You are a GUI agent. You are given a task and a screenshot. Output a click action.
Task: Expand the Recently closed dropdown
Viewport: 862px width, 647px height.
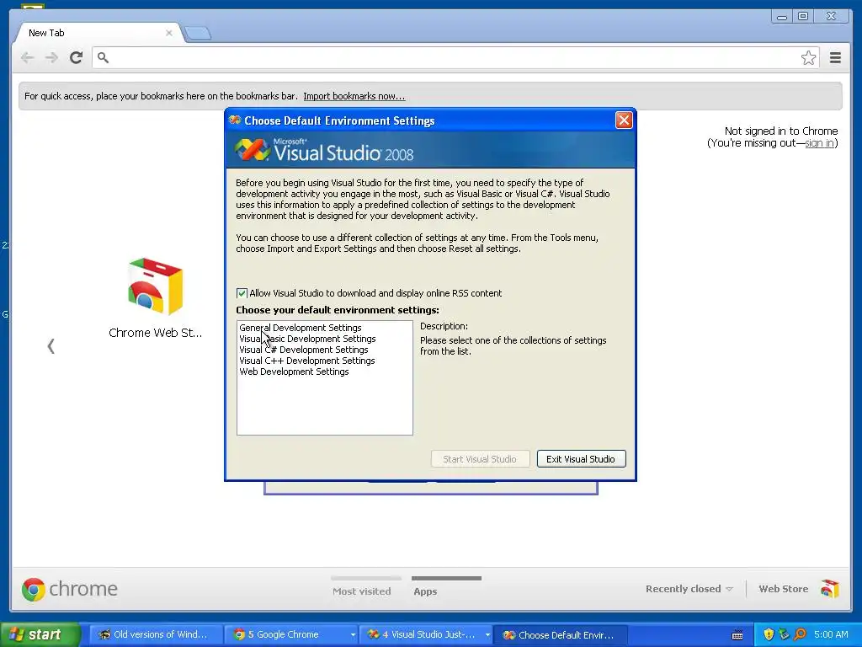[x=689, y=589]
